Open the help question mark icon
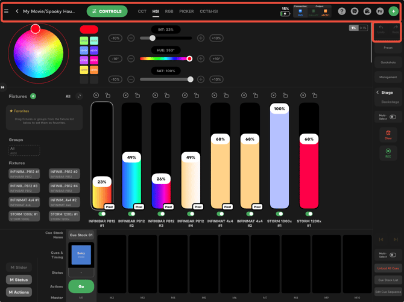404x302 pixels. [x=342, y=11]
